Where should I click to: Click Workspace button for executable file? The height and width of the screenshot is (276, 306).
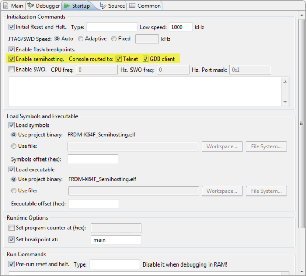point(222,191)
